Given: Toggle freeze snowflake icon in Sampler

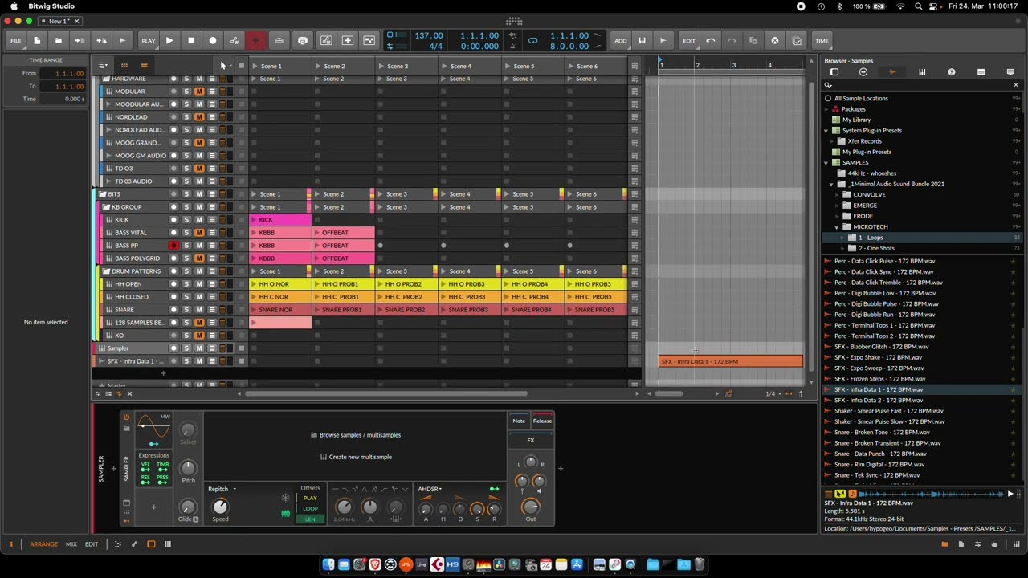Looking at the screenshot, I should click(285, 498).
